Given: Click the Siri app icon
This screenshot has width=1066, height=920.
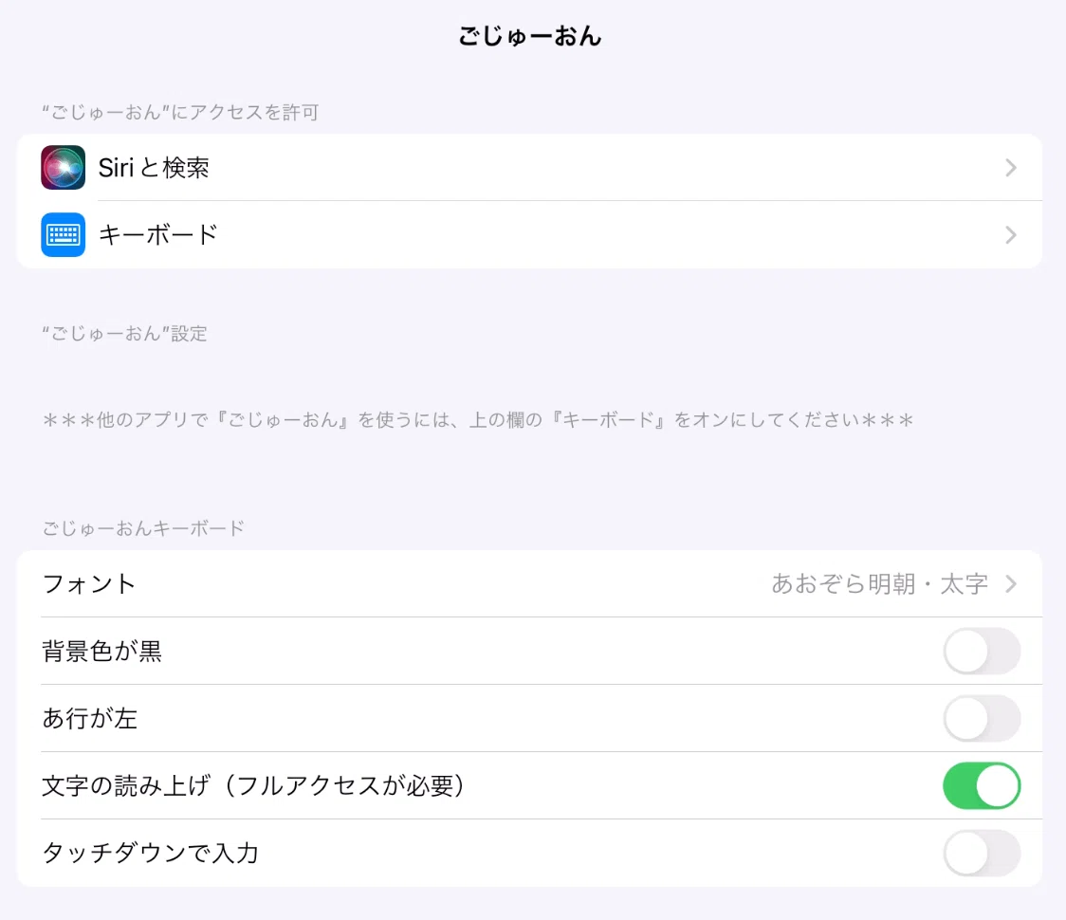Looking at the screenshot, I should 63,167.
